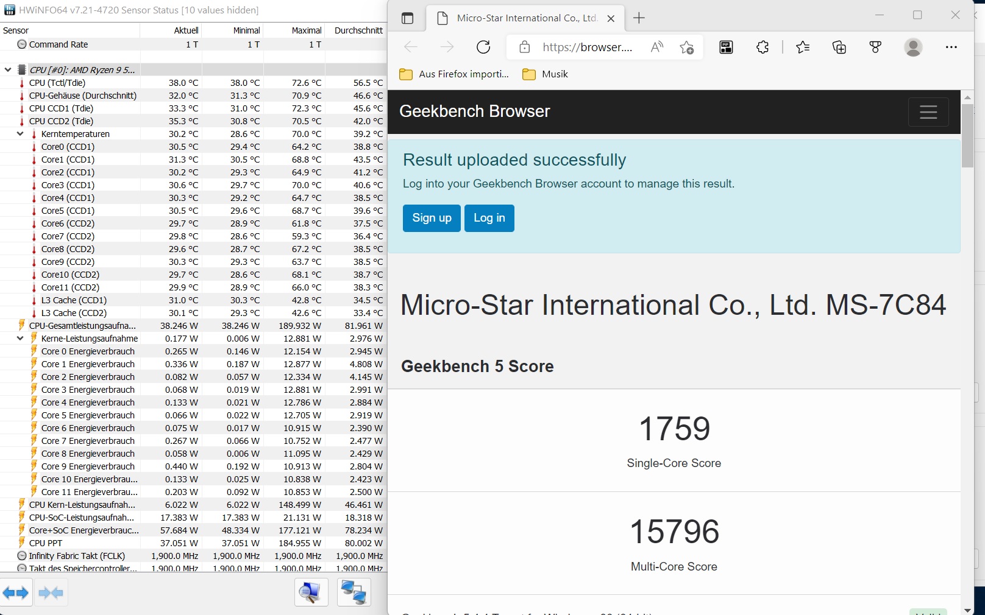Collapse CPU [#0] AMD Ryzen 9 group
985x615 pixels.
8,69
